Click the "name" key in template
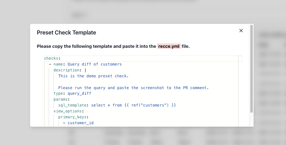Viewport: 286px width, 145px height. click(x=58, y=64)
